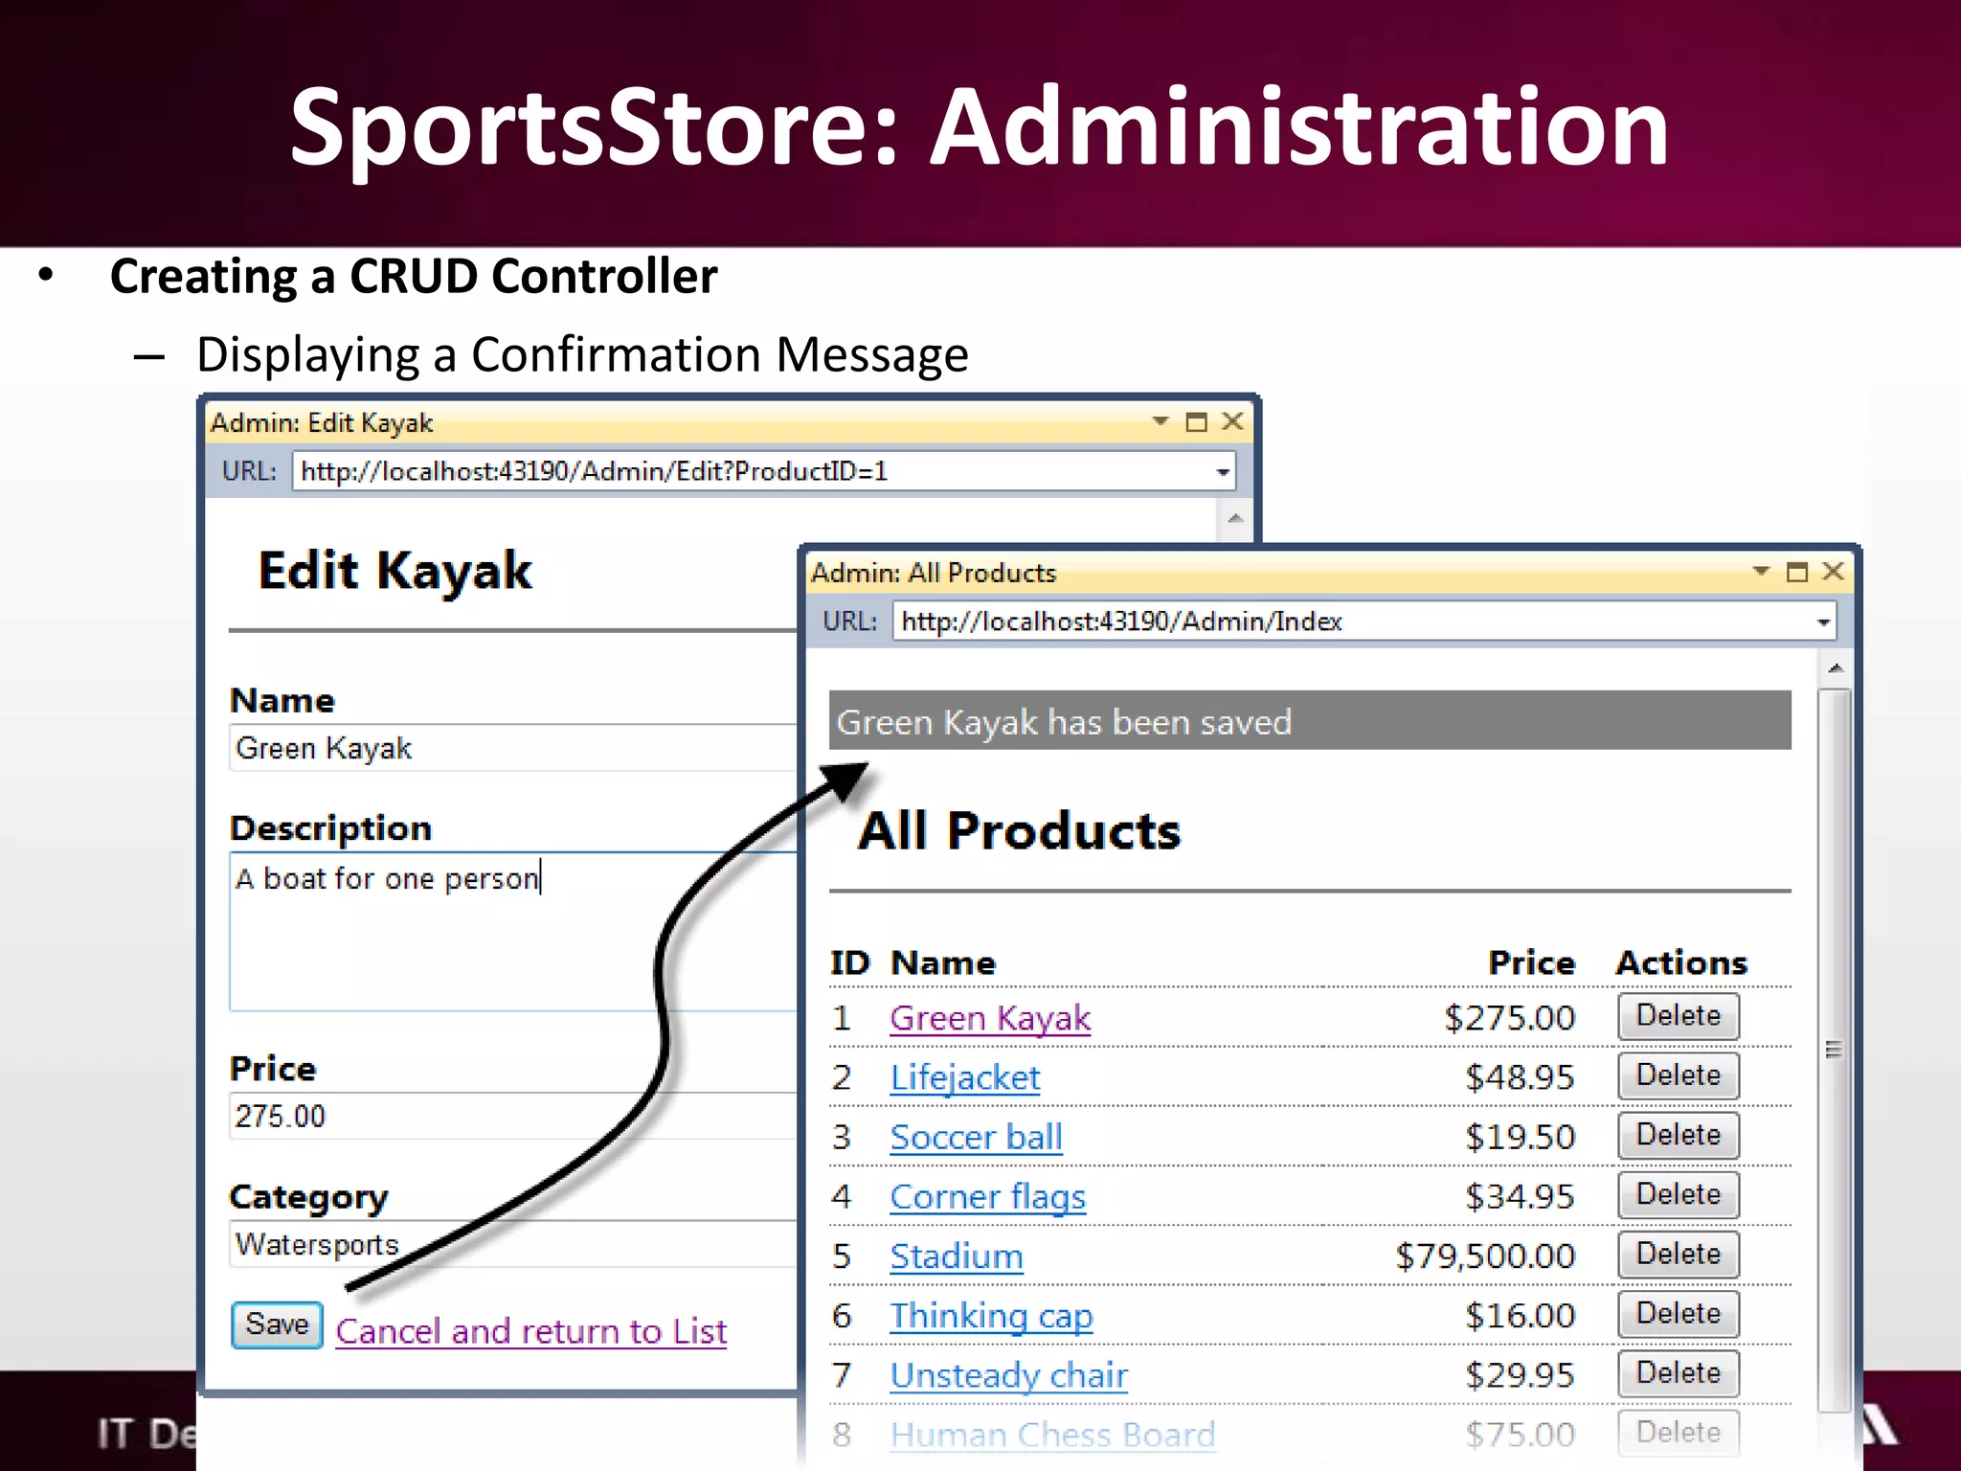The height and width of the screenshot is (1471, 1961).
Task: Expand URL dropdown in Edit Kayak window
Action: [x=1223, y=472]
